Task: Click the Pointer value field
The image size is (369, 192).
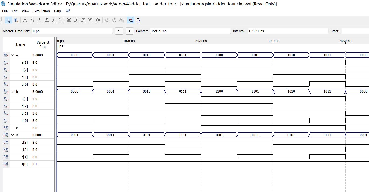Action: click(190, 31)
